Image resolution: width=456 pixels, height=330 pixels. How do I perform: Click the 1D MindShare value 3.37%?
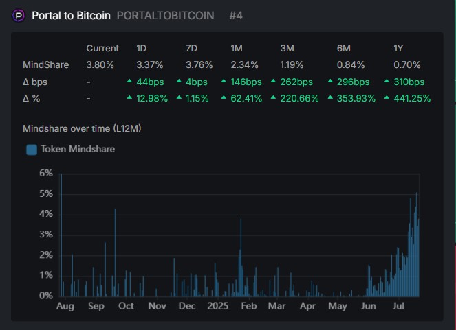[x=150, y=64]
